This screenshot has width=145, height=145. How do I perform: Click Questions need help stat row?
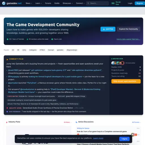pyautogui.click(x=126, y=73)
